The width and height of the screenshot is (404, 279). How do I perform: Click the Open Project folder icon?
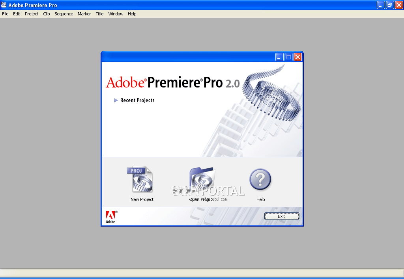(x=202, y=179)
